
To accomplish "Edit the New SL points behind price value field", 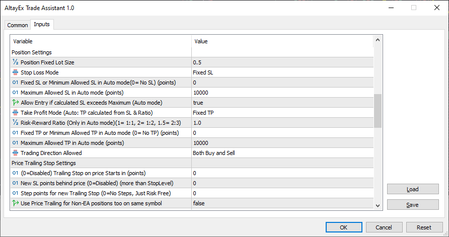I will tap(282, 183).
